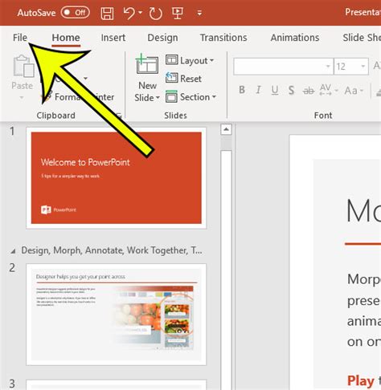This screenshot has width=381, height=390.
Task: Toggle Bold formatting
Action: [x=242, y=90]
